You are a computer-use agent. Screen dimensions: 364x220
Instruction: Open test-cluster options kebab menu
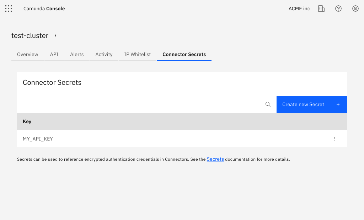tap(55, 35)
